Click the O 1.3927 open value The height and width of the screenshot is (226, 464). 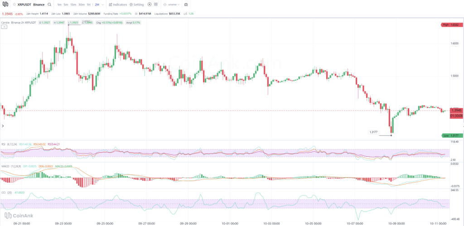(45, 23)
